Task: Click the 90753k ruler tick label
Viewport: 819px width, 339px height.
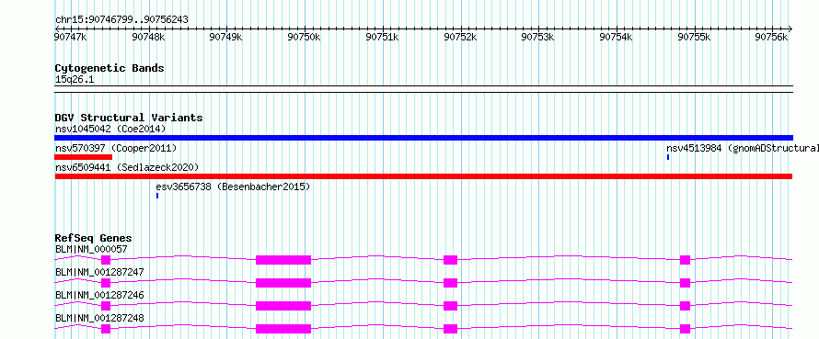Action: tap(538, 37)
